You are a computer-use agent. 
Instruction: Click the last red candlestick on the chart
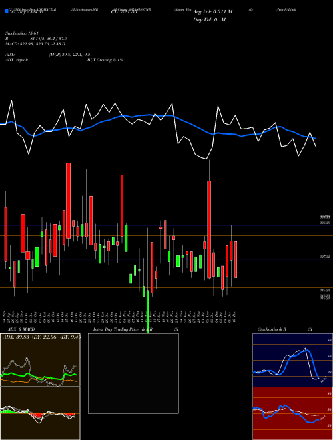click(x=236, y=259)
